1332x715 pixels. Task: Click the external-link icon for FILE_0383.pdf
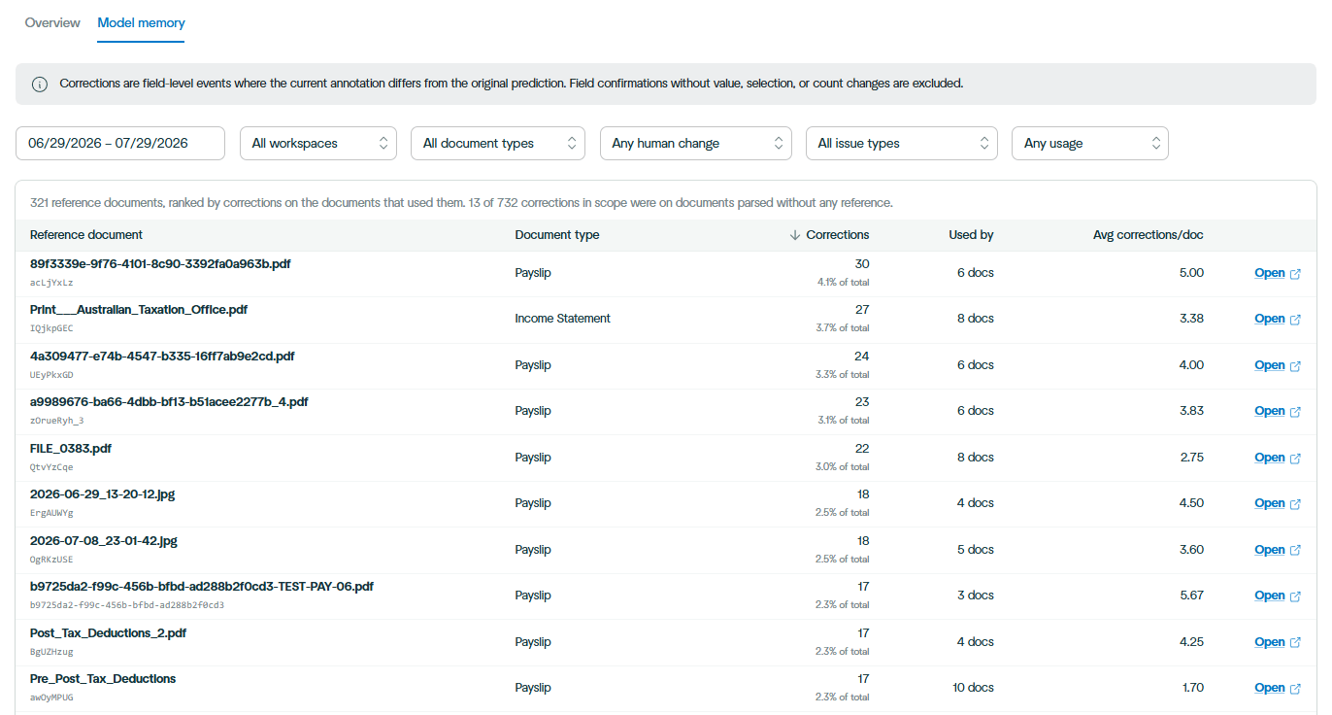[x=1295, y=459]
